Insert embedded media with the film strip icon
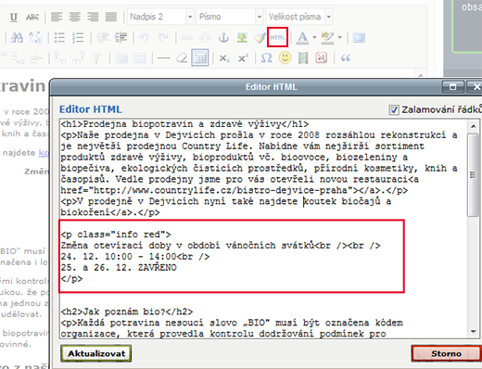Image resolution: width=482 pixels, height=369 pixels. click(303, 57)
